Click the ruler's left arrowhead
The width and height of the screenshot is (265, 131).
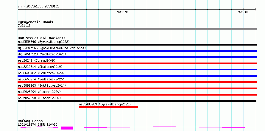(18, 9)
